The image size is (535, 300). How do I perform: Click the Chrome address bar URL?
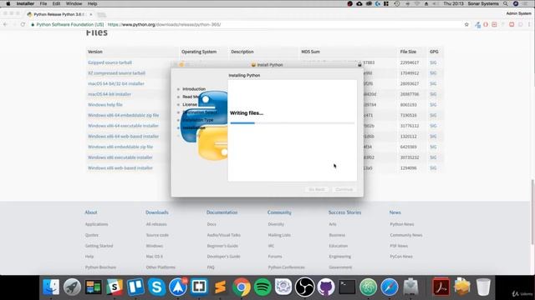164,24
